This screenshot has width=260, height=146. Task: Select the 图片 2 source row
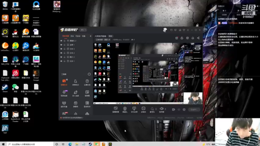tap(76, 57)
